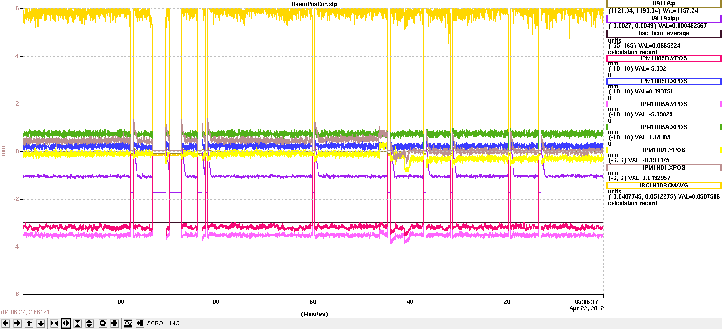
Task: Click the value VAL=0.393751 under IPM1H05B.XPOS
Action: [654, 92]
